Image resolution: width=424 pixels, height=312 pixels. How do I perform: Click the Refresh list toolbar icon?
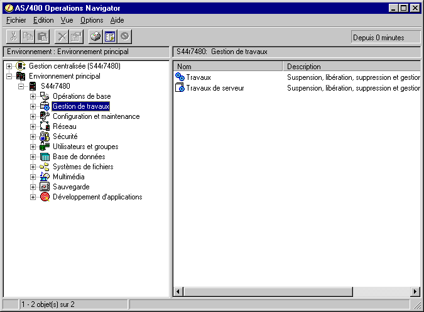point(110,36)
